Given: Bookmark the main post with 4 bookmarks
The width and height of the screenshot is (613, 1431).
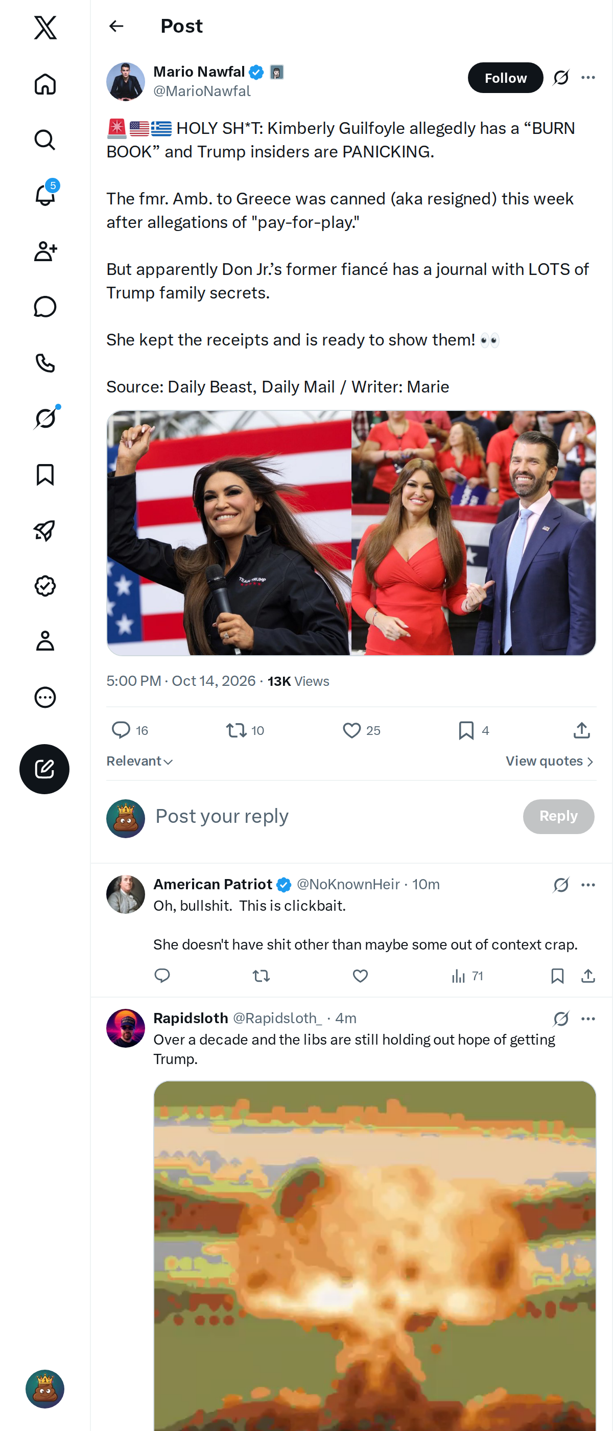Looking at the screenshot, I should click(473, 730).
